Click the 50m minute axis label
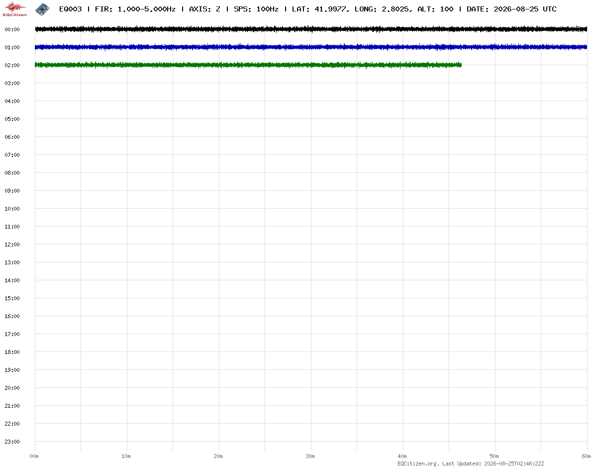Screen dimensions: 597x468 point(495,456)
